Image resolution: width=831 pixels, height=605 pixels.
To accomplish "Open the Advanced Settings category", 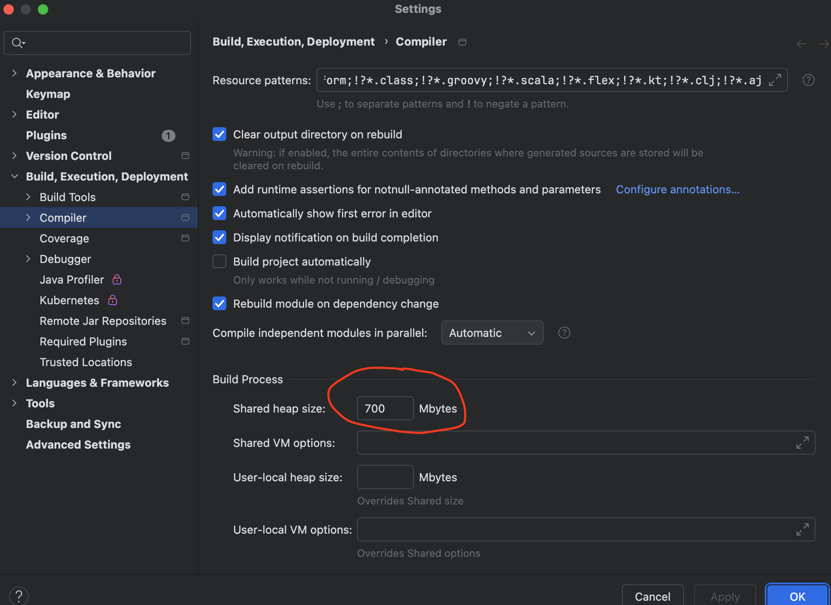I will pyautogui.click(x=78, y=444).
